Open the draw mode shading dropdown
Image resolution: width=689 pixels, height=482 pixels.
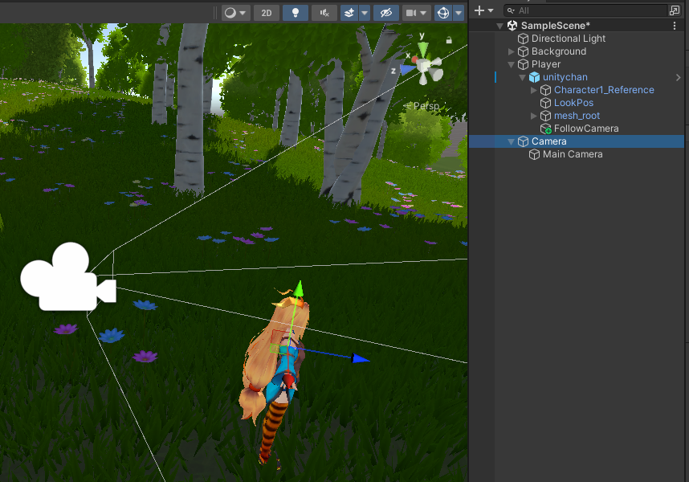coord(236,13)
